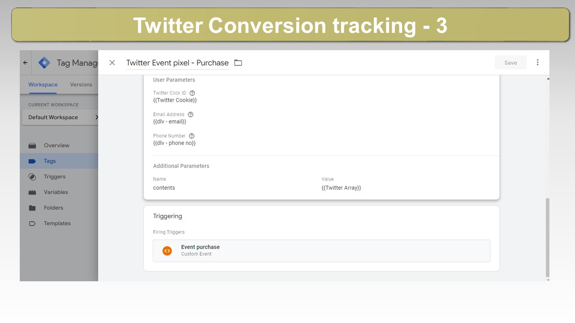575x323 pixels.
Task: Click the Variables brick icon in sidebar
Action: coord(32,192)
